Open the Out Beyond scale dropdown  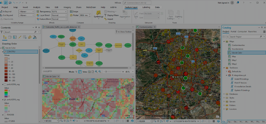pyautogui.click(x=33, y=15)
